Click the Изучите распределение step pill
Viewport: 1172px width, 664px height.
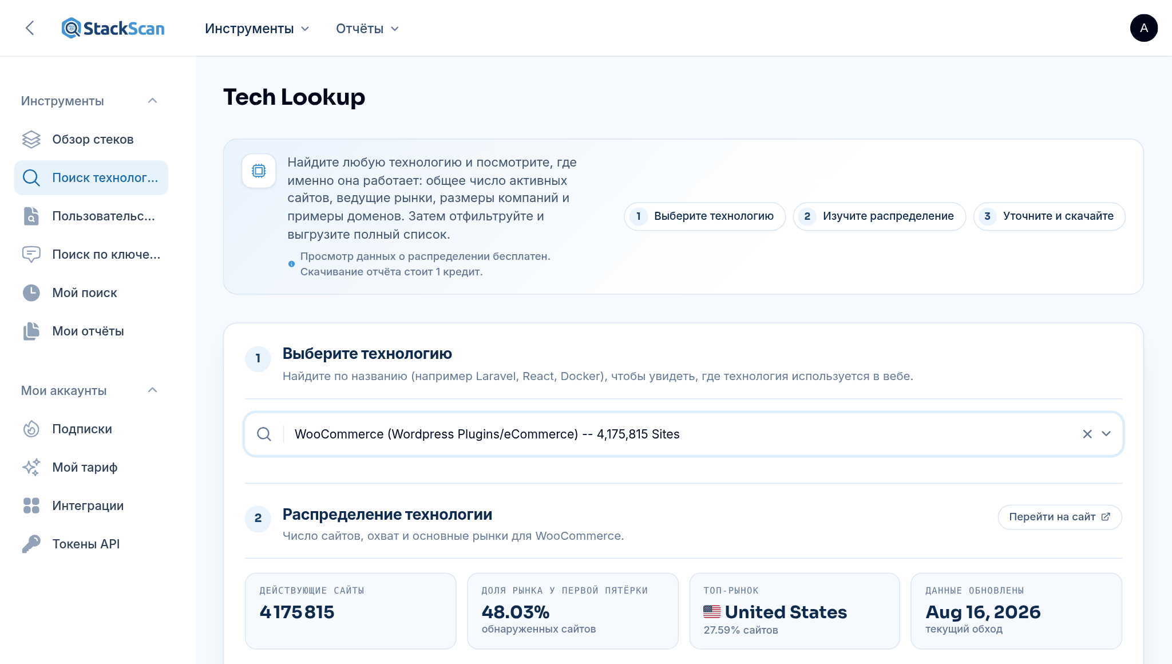click(879, 216)
